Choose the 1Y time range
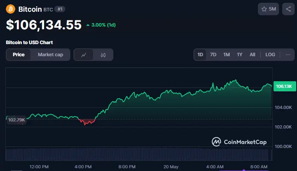This screenshot has width=297, height=171. click(240, 55)
